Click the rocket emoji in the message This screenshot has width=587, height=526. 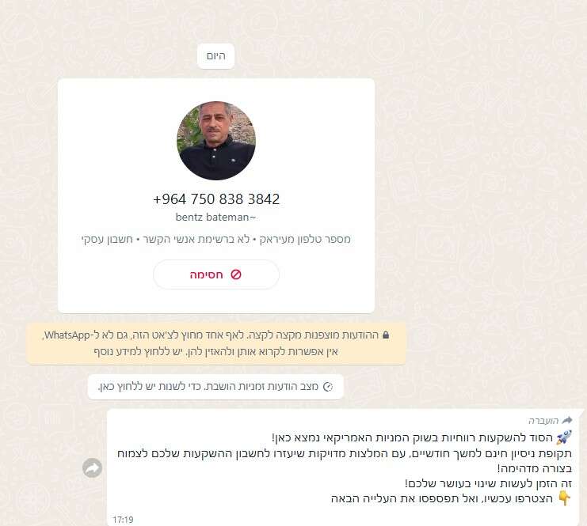click(x=564, y=437)
